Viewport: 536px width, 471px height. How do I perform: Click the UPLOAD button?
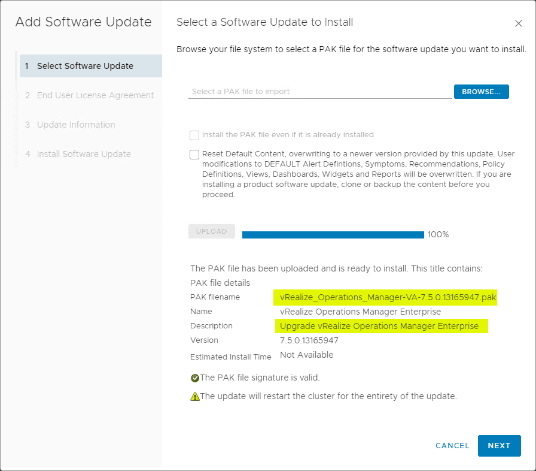point(212,232)
